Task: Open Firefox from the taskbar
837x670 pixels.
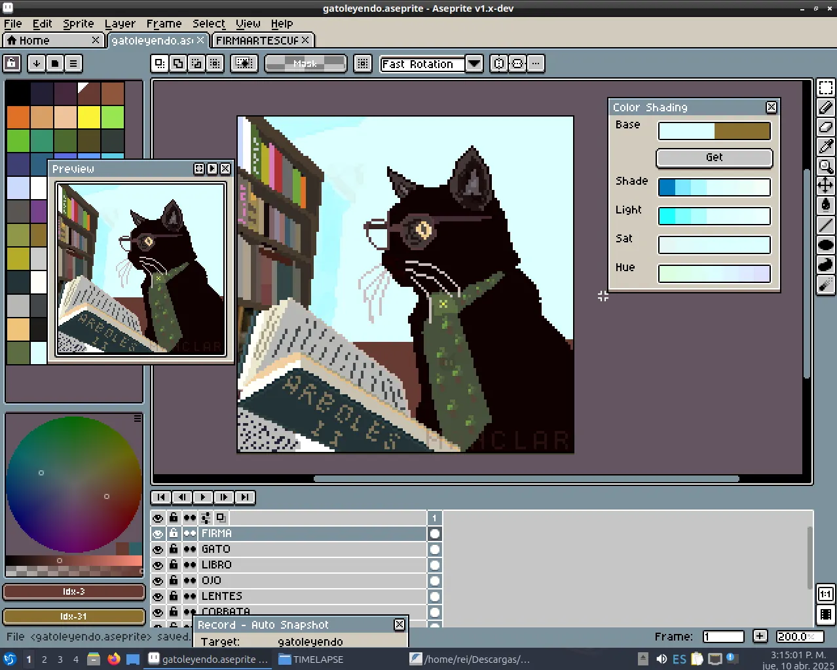Action: coord(114,659)
